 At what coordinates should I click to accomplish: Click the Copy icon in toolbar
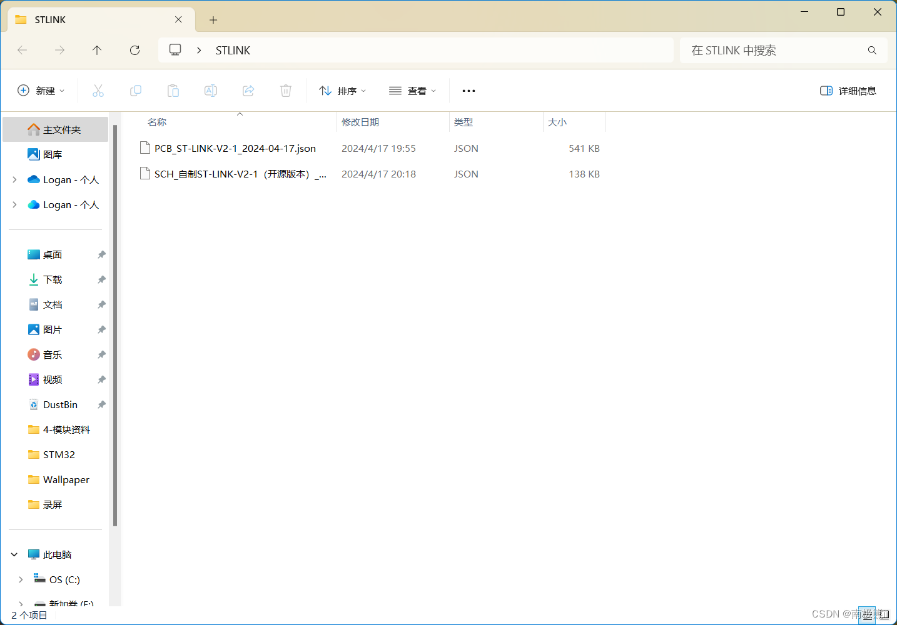coord(136,91)
